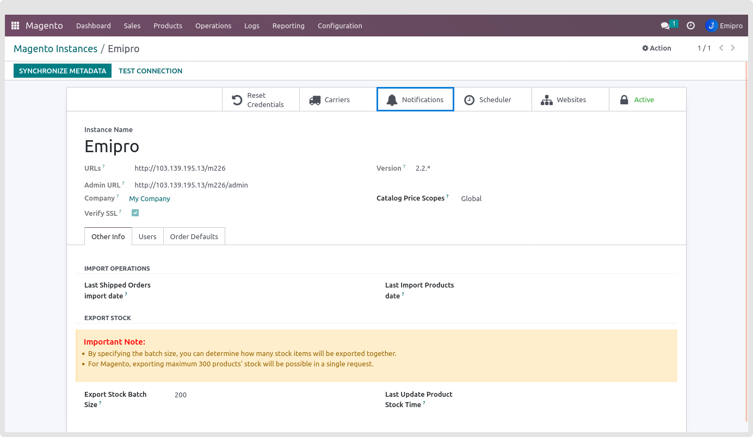Image resolution: width=753 pixels, height=437 pixels.
Task: Open the Operations menu in navbar
Action: tap(213, 26)
